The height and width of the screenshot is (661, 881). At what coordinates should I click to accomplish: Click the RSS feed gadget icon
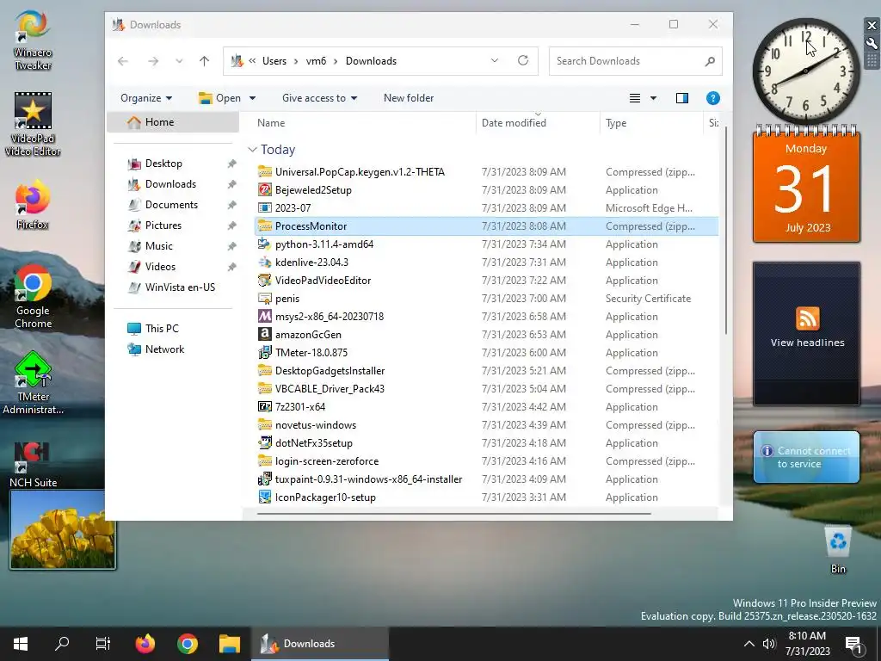tap(807, 318)
